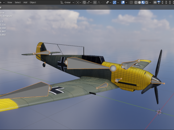The width and height of the screenshot is (174, 130).
Task: Click the highlighted icon beside the eye icon
Action: (159, 3)
